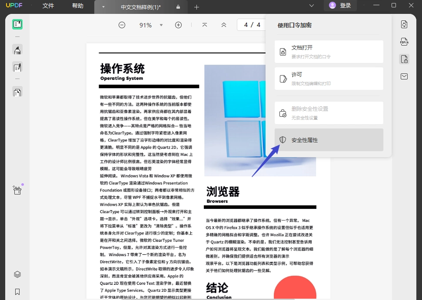Open the 帮助 menu
422x300 pixels.
tap(78, 6)
